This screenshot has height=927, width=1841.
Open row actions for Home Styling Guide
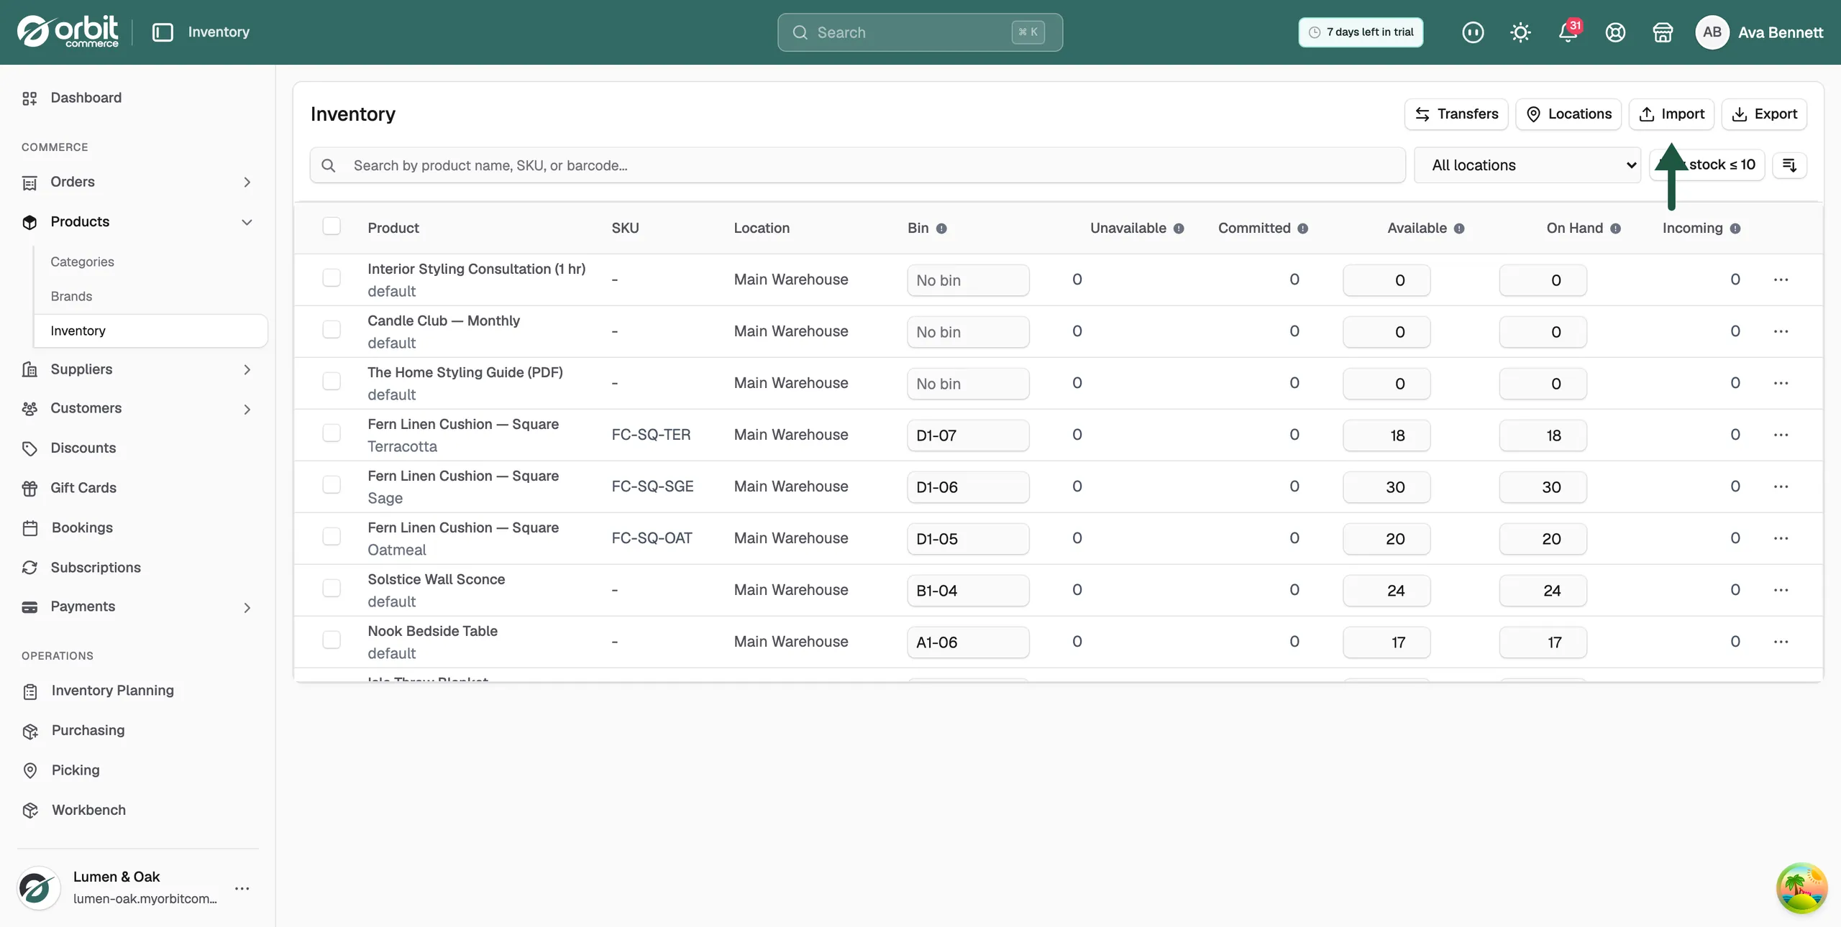(x=1781, y=383)
